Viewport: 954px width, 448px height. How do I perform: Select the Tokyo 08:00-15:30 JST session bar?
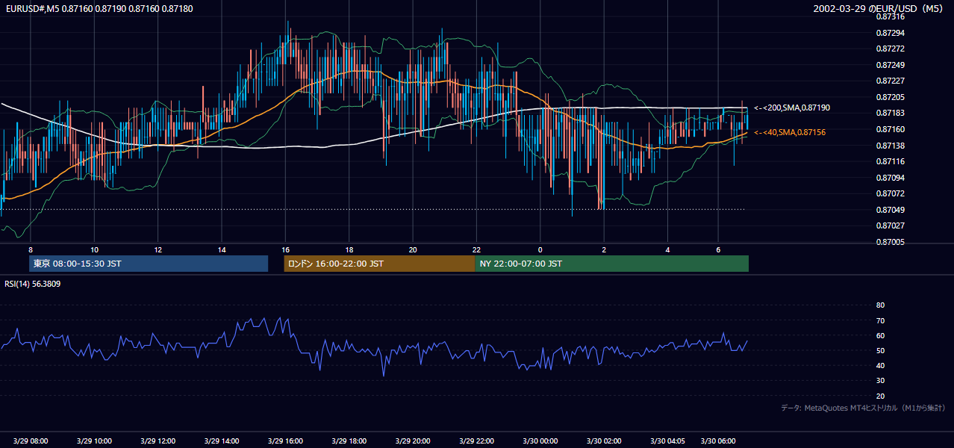149,264
